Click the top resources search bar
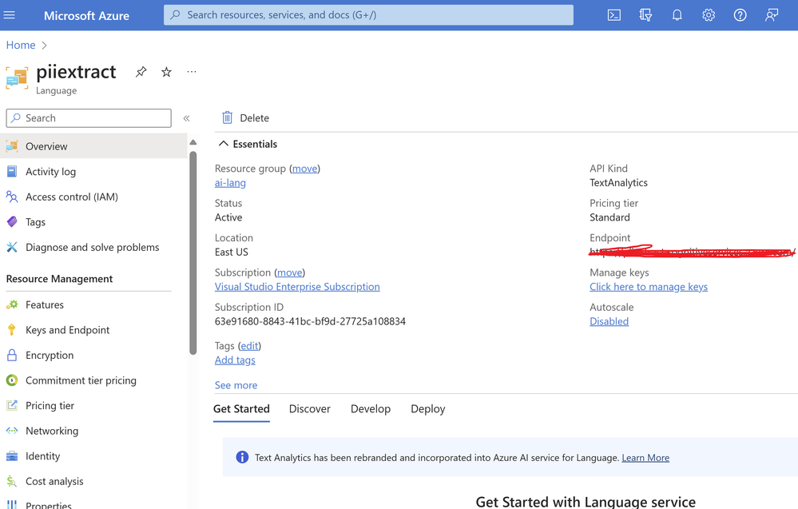This screenshot has width=798, height=509. point(368,15)
